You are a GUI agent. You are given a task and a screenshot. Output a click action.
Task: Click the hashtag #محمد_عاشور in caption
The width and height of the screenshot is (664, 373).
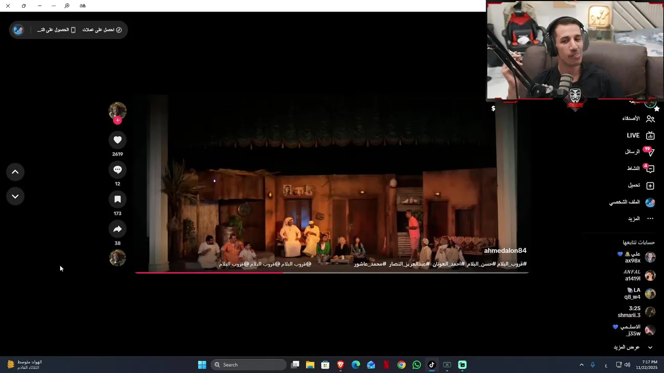[x=370, y=264]
